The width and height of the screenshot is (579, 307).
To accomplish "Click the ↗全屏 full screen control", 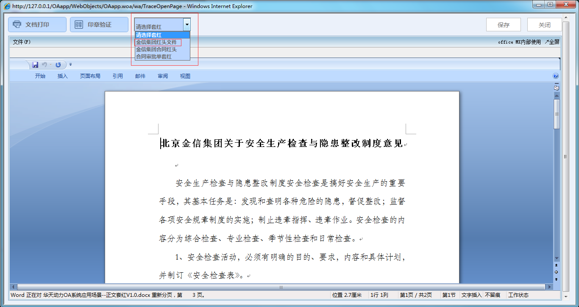I will 552,42.
